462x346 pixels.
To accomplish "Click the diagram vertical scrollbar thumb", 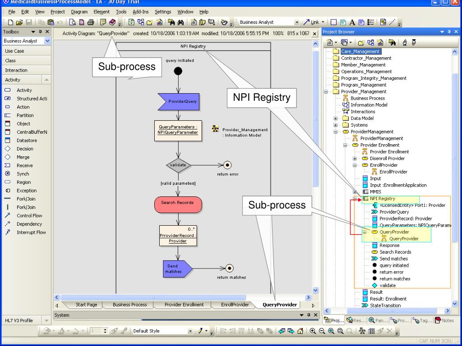I will 315,118.
